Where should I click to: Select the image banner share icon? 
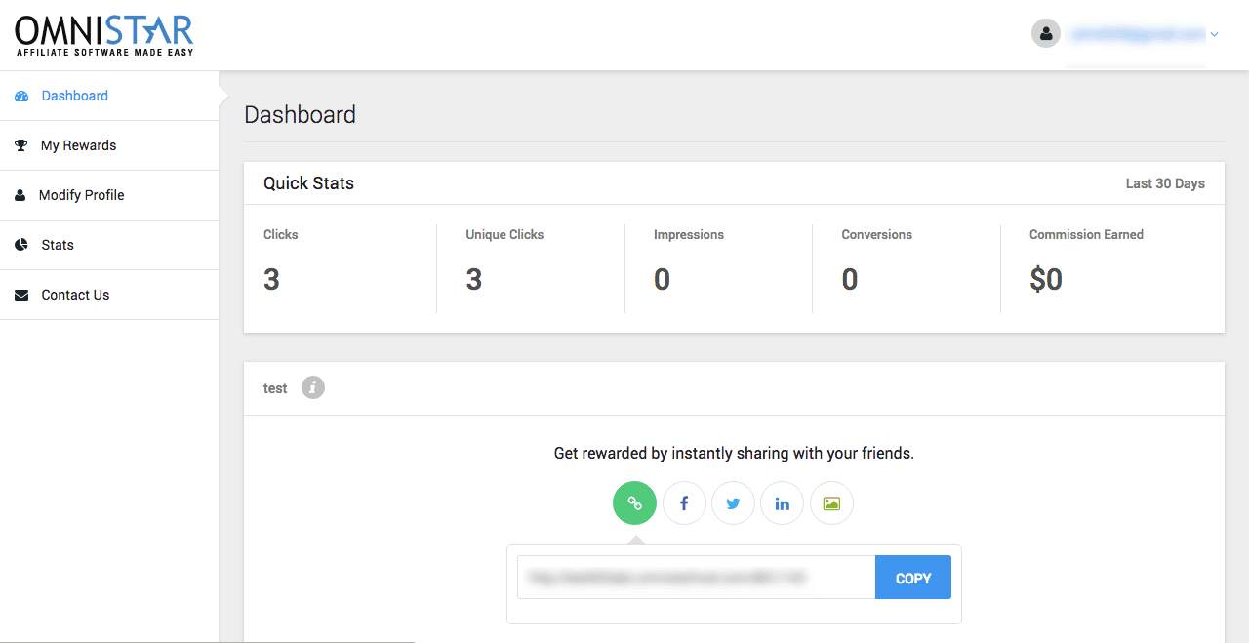[831, 503]
